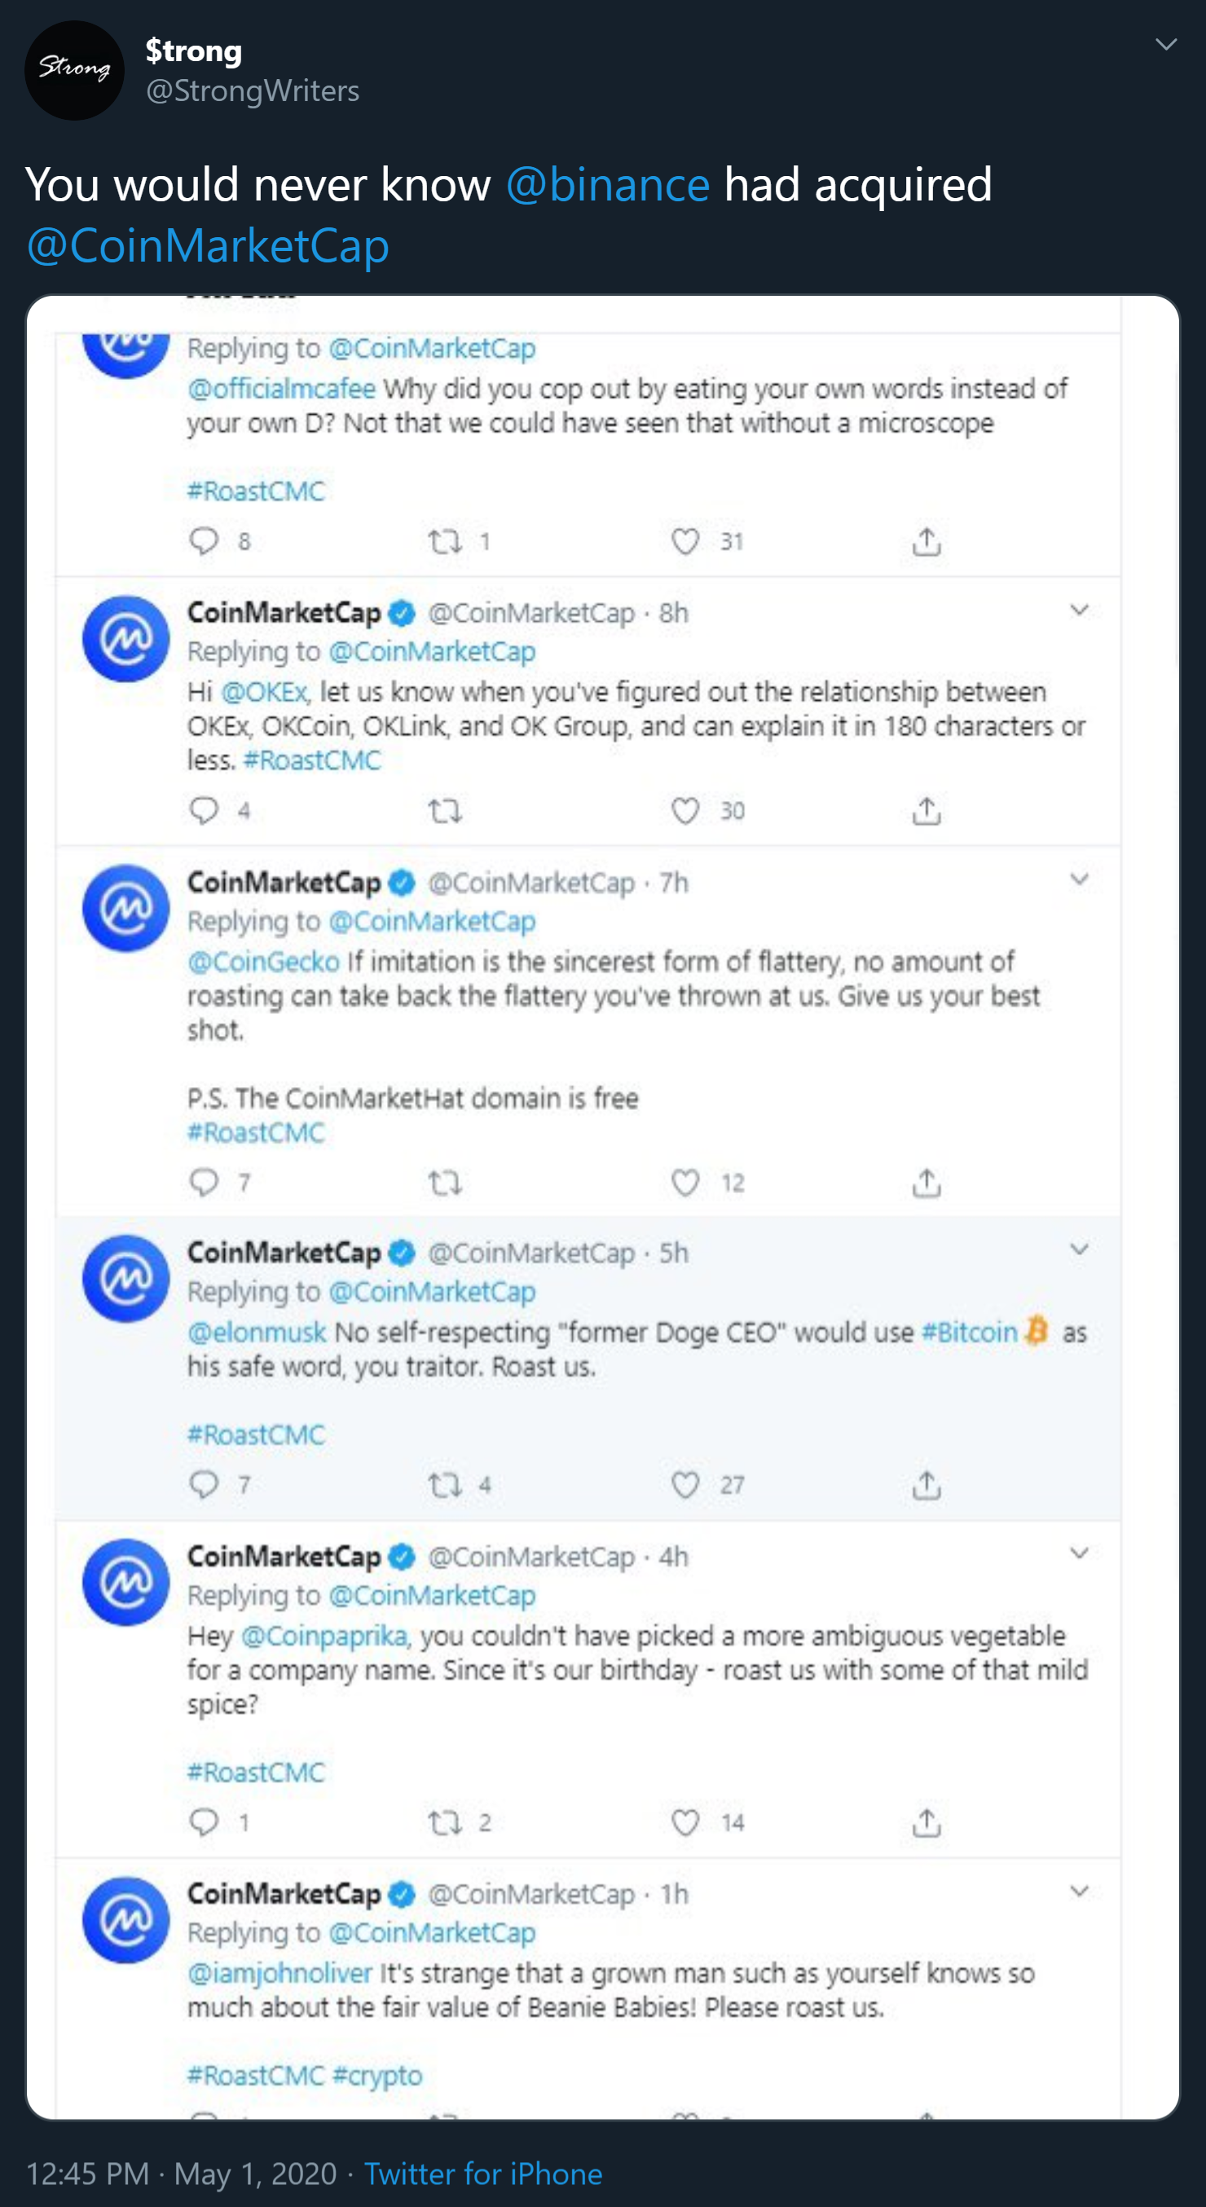The width and height of the screenshot is (1206, 2207).
Task: Like the OKEx relationship roast tweet
Action: pos(684,809)
